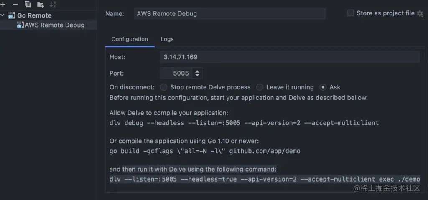Select Stop remote Delve process
Viewport: 428px width, 200px height.
point(163,87)
